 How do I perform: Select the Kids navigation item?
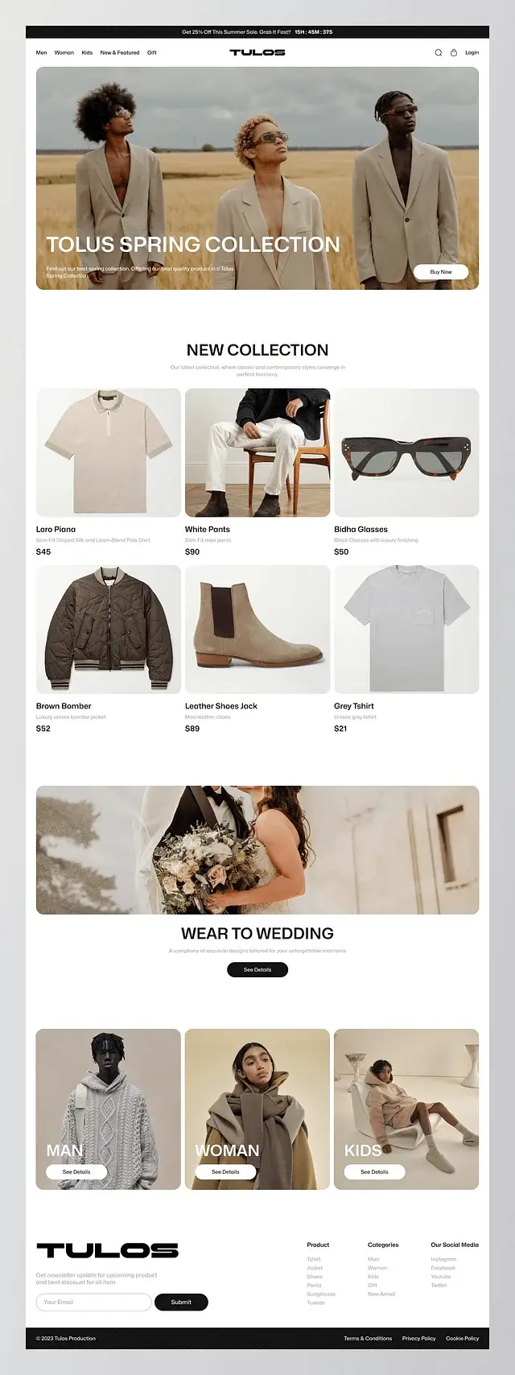pos(87,52)
